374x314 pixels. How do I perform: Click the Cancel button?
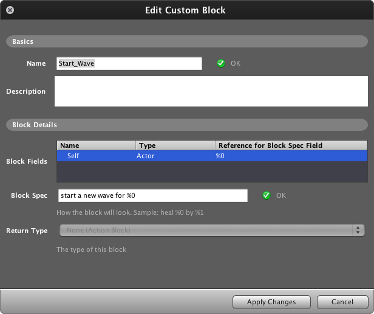point(342,302)
